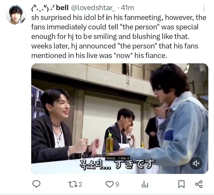214x195 pixels.
Task: Click the 목소리... すきです subtitle text
Action: pyautogui.click(x=117, y=164)
